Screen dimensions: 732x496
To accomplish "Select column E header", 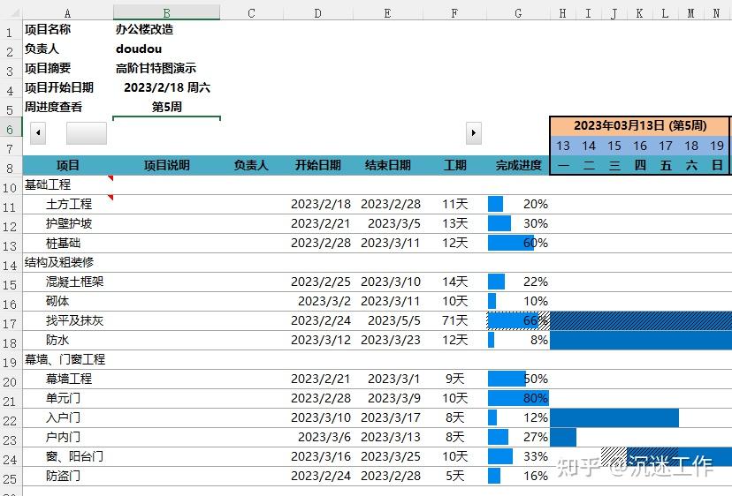I will 387,13.
